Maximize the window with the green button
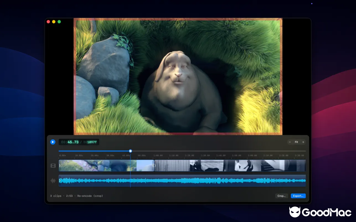Image resolution: width=356 pixels, height=222 pixels. pyautogui.click(x=59, y=22)
